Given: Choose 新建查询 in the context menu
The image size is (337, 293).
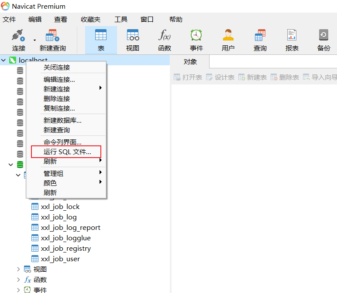Looking at the screenshot, I should pos(66,130).
